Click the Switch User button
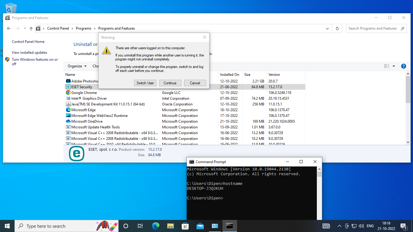 [x=145, y=83]
